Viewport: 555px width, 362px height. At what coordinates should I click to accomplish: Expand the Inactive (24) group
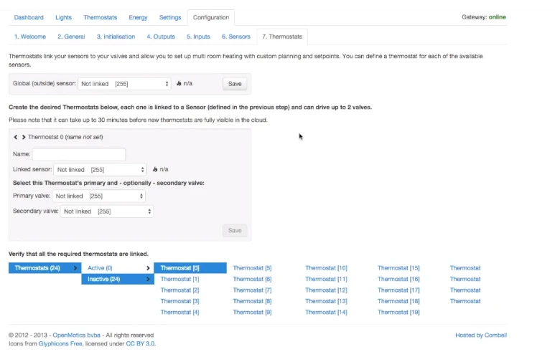(x=118, y=279)
